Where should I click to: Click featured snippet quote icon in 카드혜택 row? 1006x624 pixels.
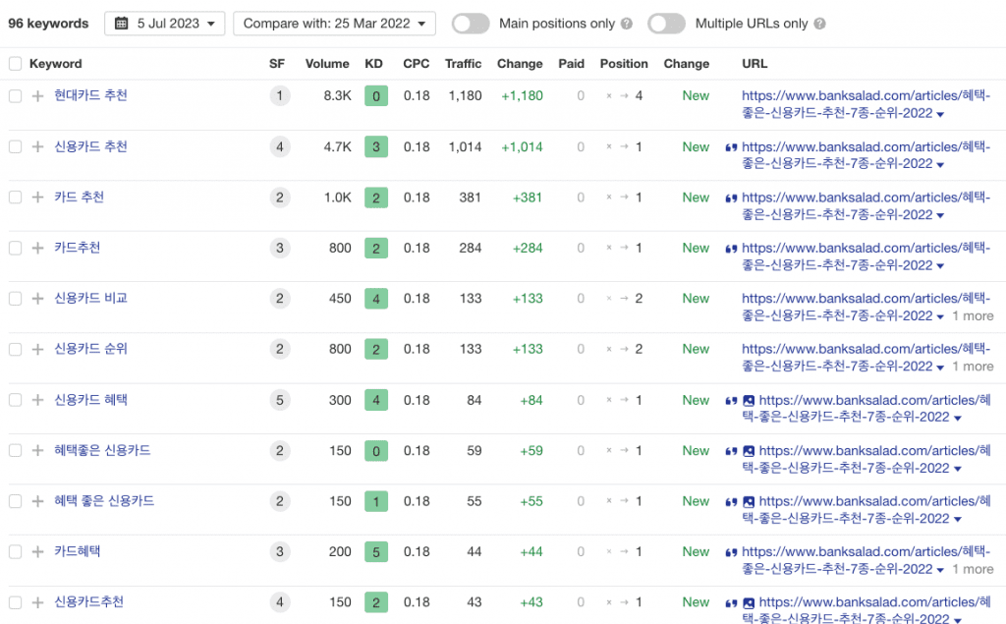tap(731, 552)
